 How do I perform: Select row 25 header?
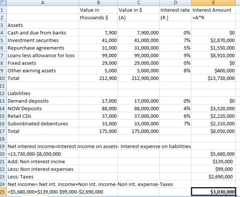[x=3, y=192]
